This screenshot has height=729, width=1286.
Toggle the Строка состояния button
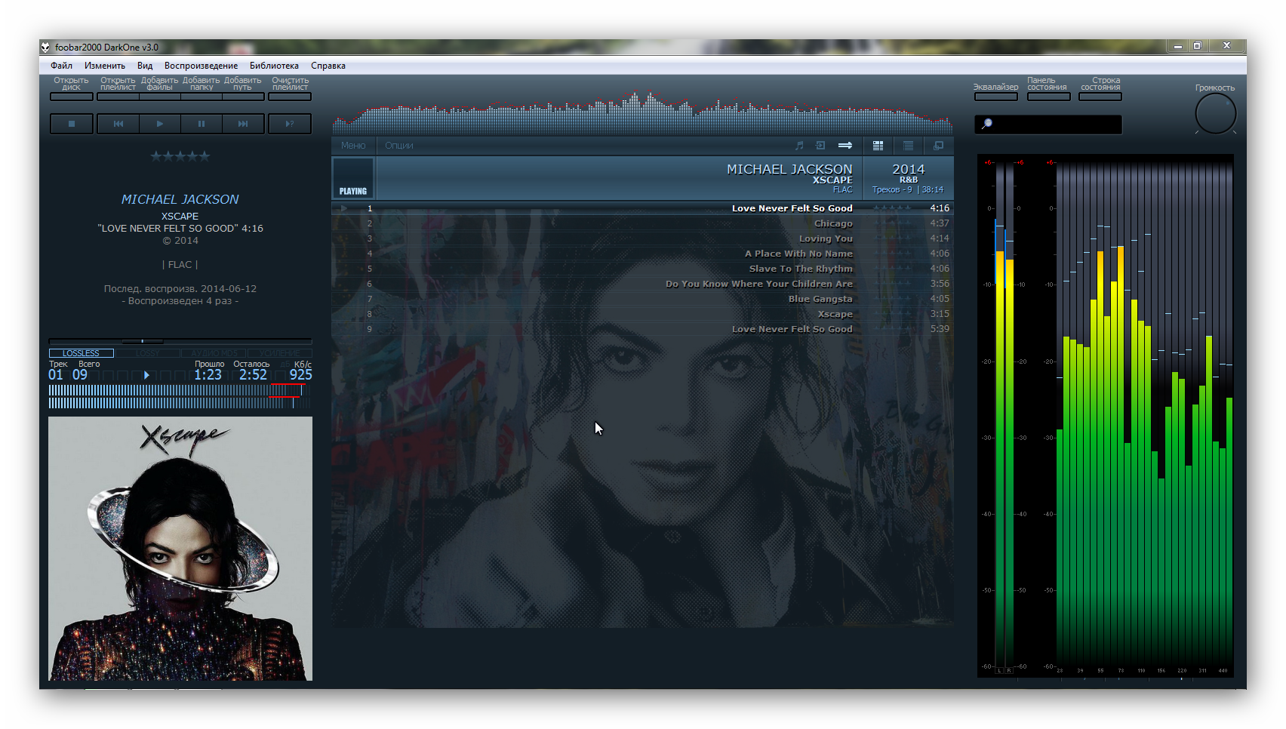tap(1100, 96)
